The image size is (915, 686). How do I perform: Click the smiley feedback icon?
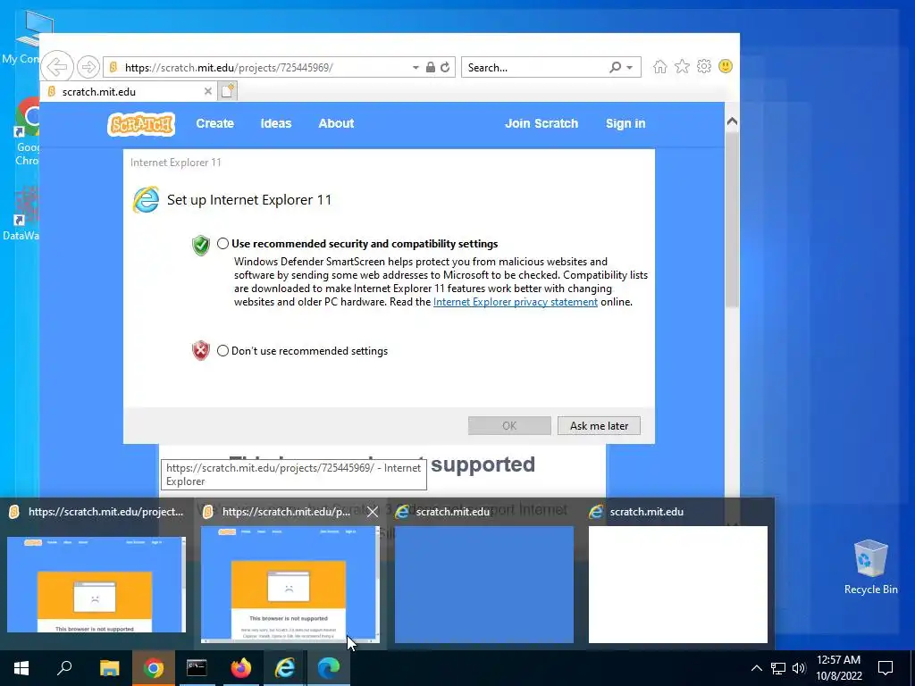pyautogui.click(x=726, y=66)
